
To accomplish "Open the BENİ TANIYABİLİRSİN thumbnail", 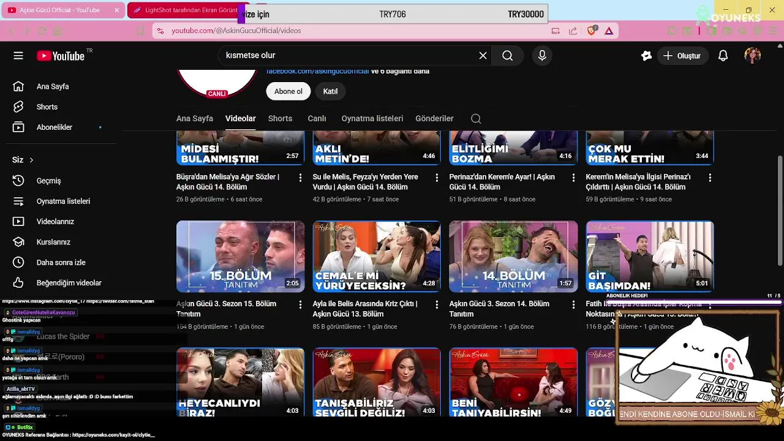I will [513, 383].
